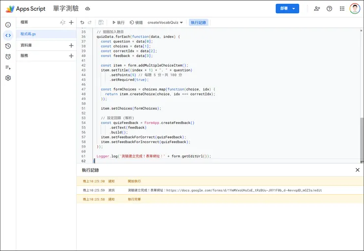Add a new file with plus icon
This screenshot has height=251, width=364.
71,23
